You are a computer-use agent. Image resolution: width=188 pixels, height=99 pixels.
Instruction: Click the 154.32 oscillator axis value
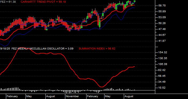pyautogui.click(x=163, y=52)
